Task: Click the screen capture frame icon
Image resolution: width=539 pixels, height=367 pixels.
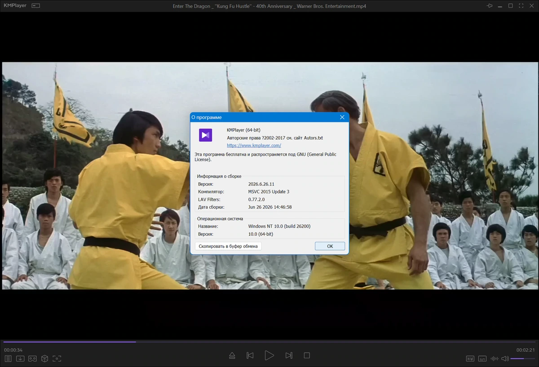Action: 57,358
